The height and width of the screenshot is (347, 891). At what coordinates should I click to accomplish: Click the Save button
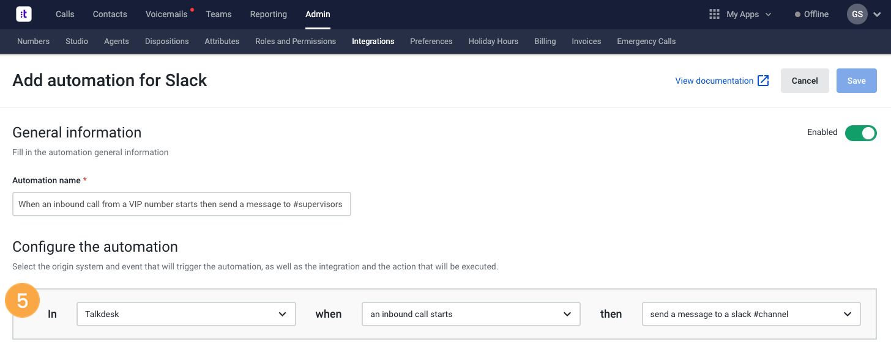pos(857,81)
